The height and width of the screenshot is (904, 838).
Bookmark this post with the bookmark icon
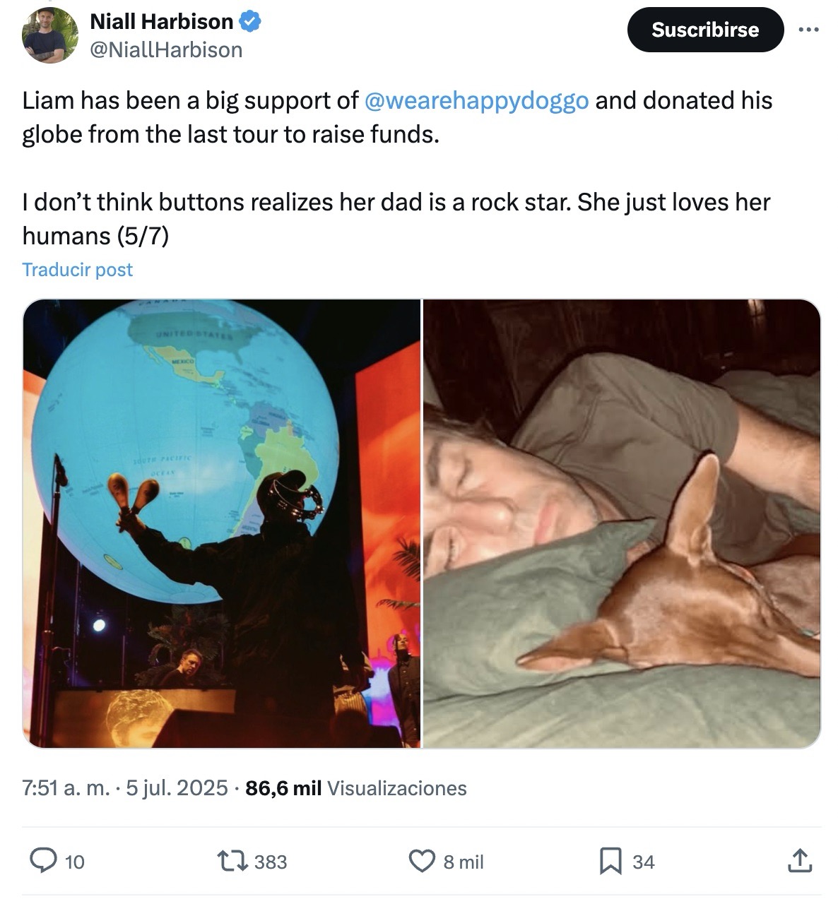click(x=610, y=861)
